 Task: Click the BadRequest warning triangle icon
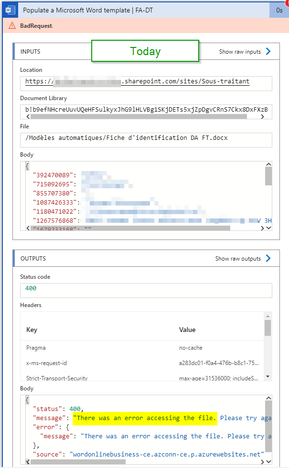[12, 26]
